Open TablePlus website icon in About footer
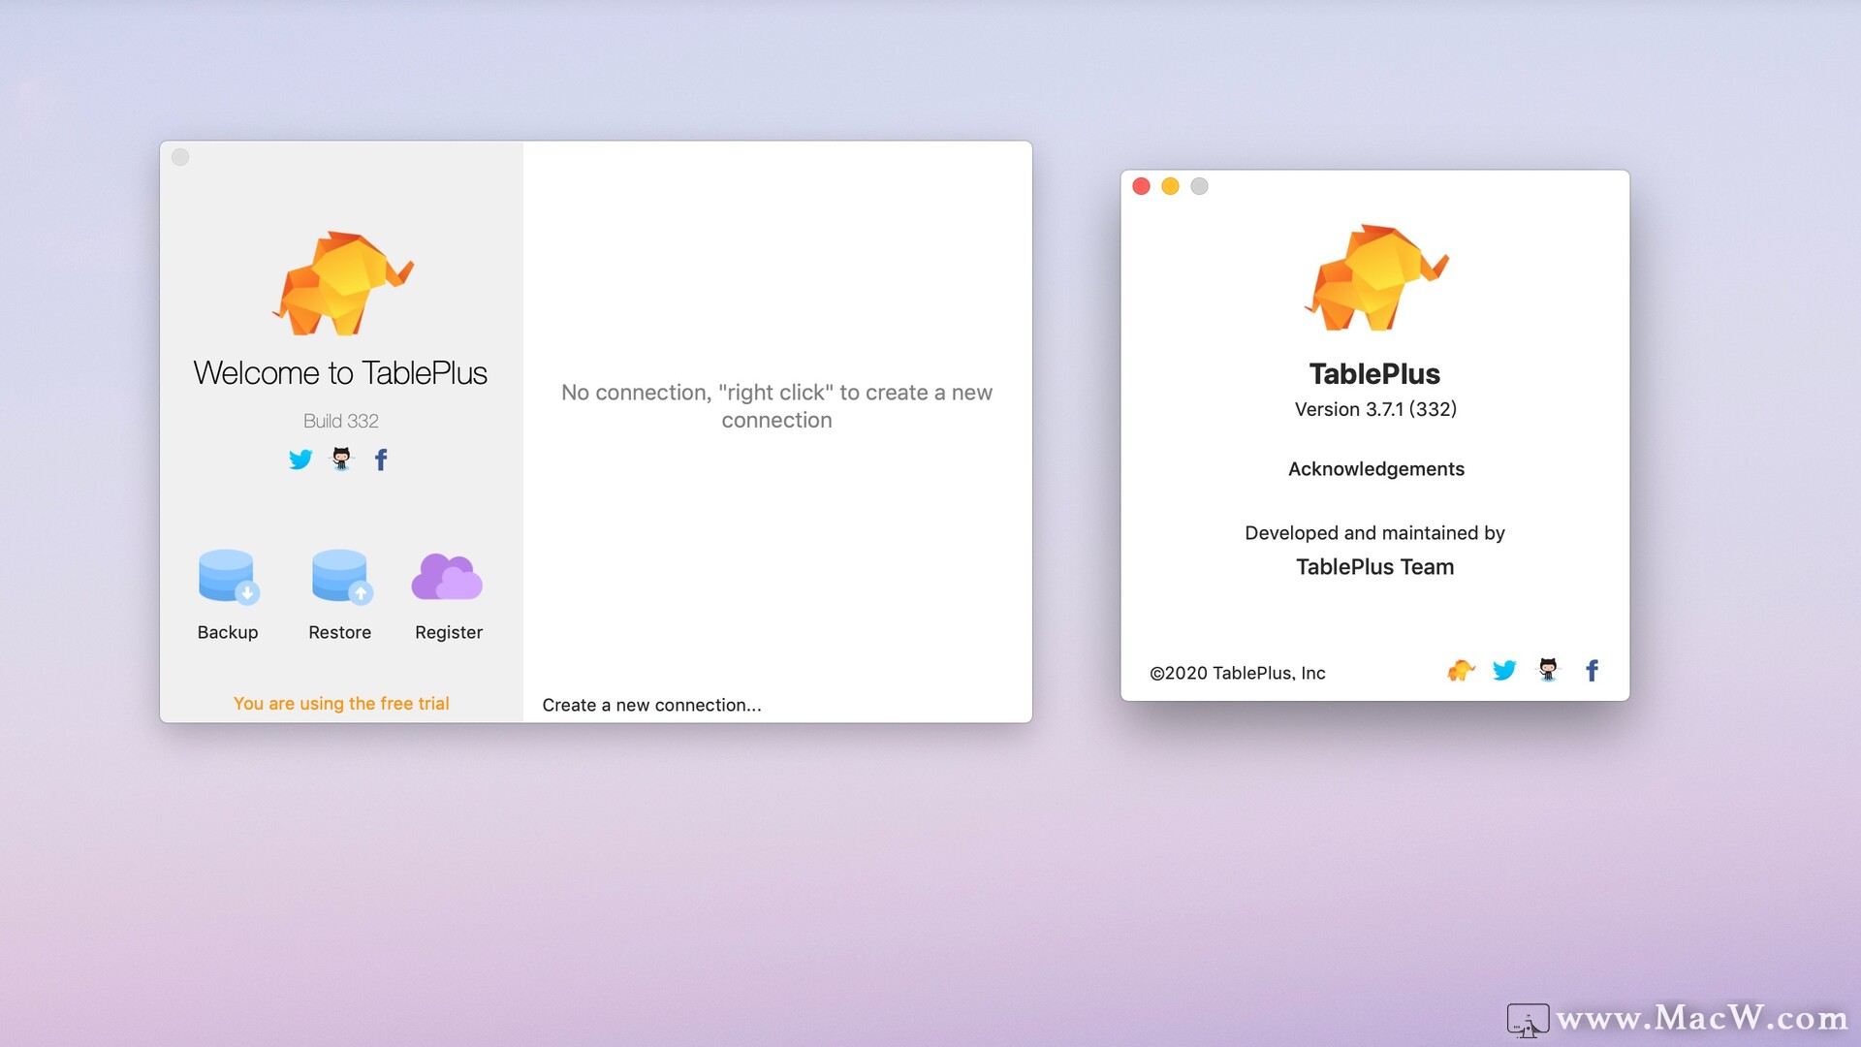Image resolution: width=1861 pixels, height=1047 pixels. tap(1461, 670)
